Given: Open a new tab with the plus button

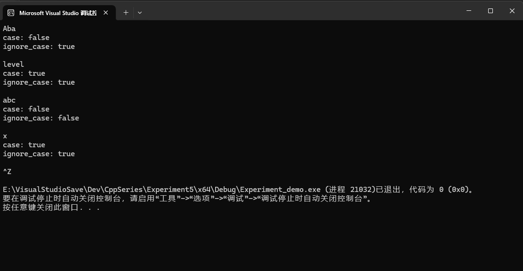Looking at the screenshot, I should (126, 13).
